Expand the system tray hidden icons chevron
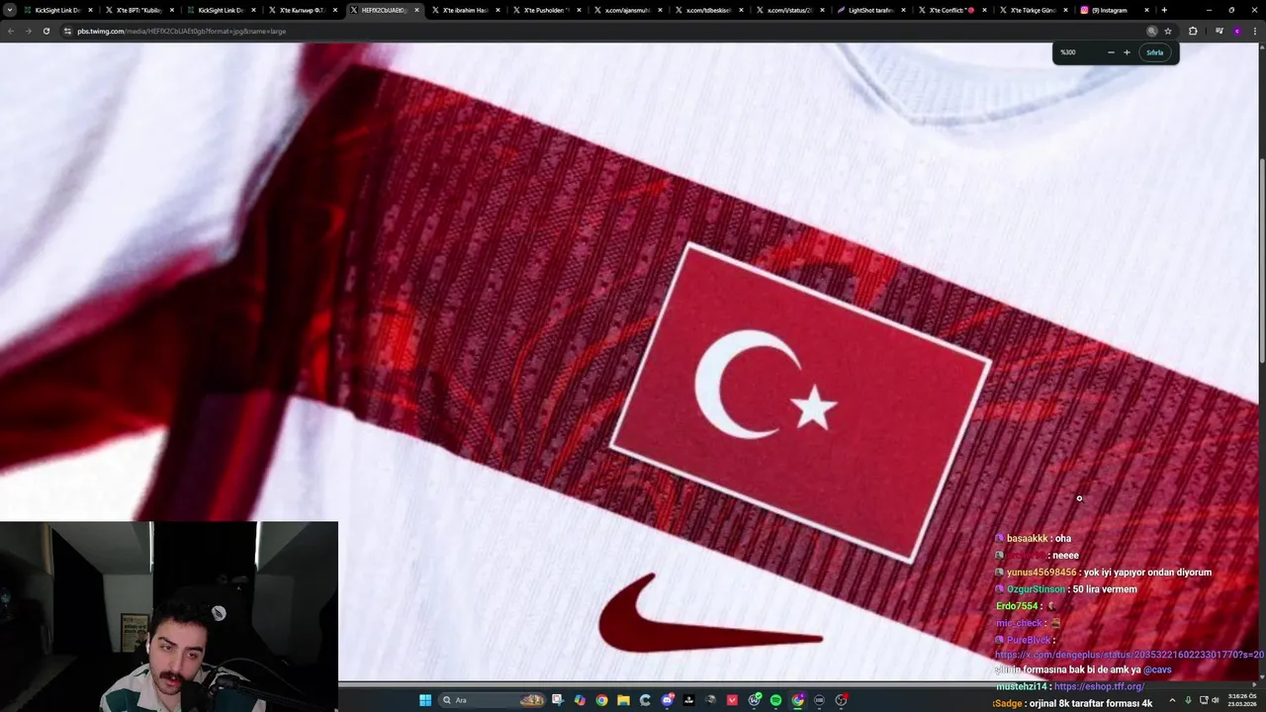This screenshot has width=1266, height=712. [1173, 700]
